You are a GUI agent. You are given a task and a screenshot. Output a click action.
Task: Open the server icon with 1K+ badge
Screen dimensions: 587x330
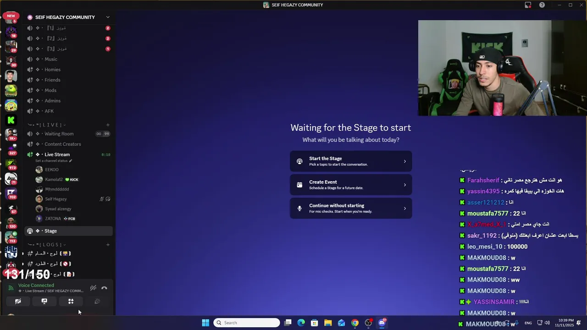tap(11, 134)
